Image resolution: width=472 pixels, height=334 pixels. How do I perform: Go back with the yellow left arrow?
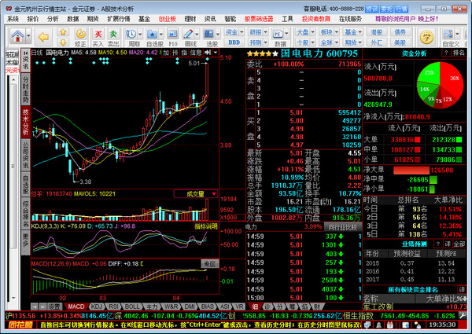43,37
